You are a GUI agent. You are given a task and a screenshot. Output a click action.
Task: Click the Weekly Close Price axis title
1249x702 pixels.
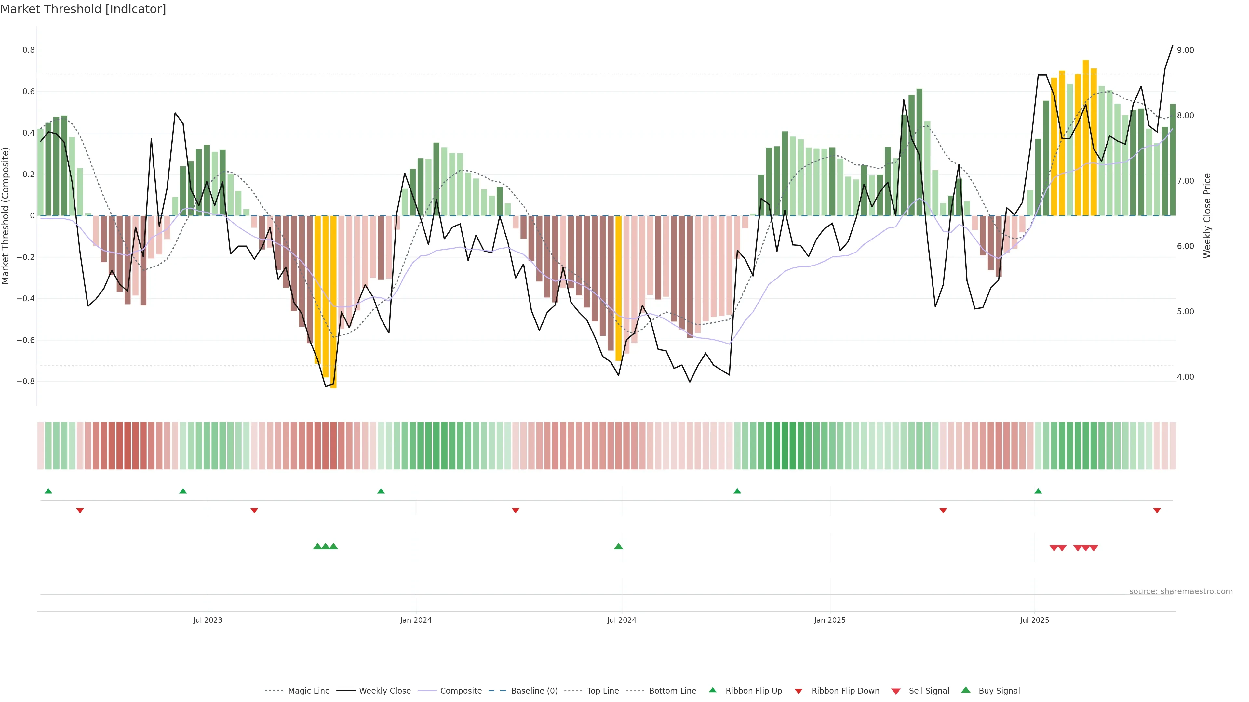pyautogui.click(x=1207, y=215)
